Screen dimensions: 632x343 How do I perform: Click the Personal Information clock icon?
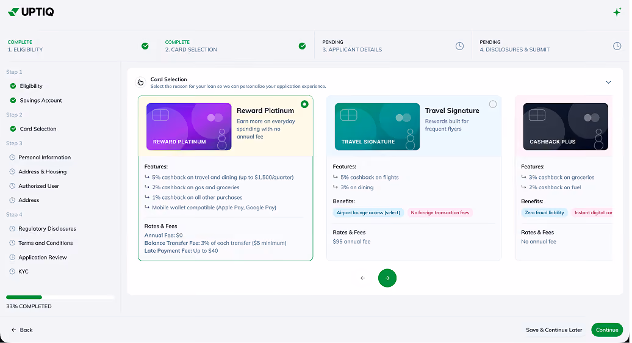[x=12, y=157]
